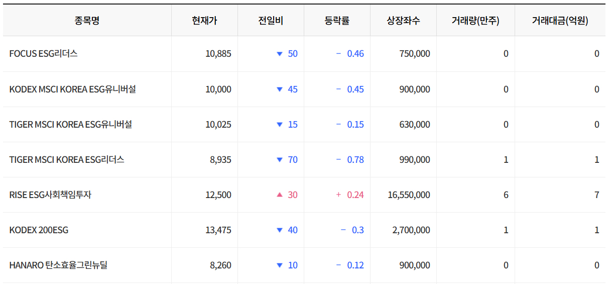609x284 pixels.
Task: Open the KODEX MSCI KOREA ESG유니버설 link
Action: click(72, 89)
